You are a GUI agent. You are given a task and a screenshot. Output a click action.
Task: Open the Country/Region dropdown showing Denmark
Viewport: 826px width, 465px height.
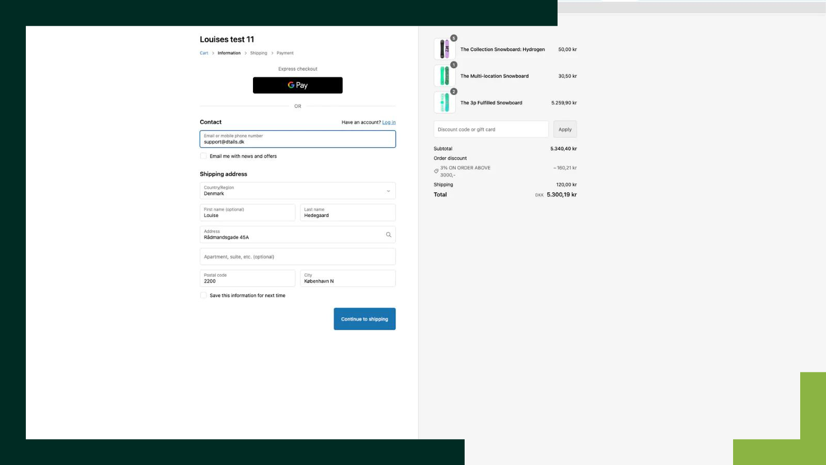pyautogui.click(x=297, y=191)
